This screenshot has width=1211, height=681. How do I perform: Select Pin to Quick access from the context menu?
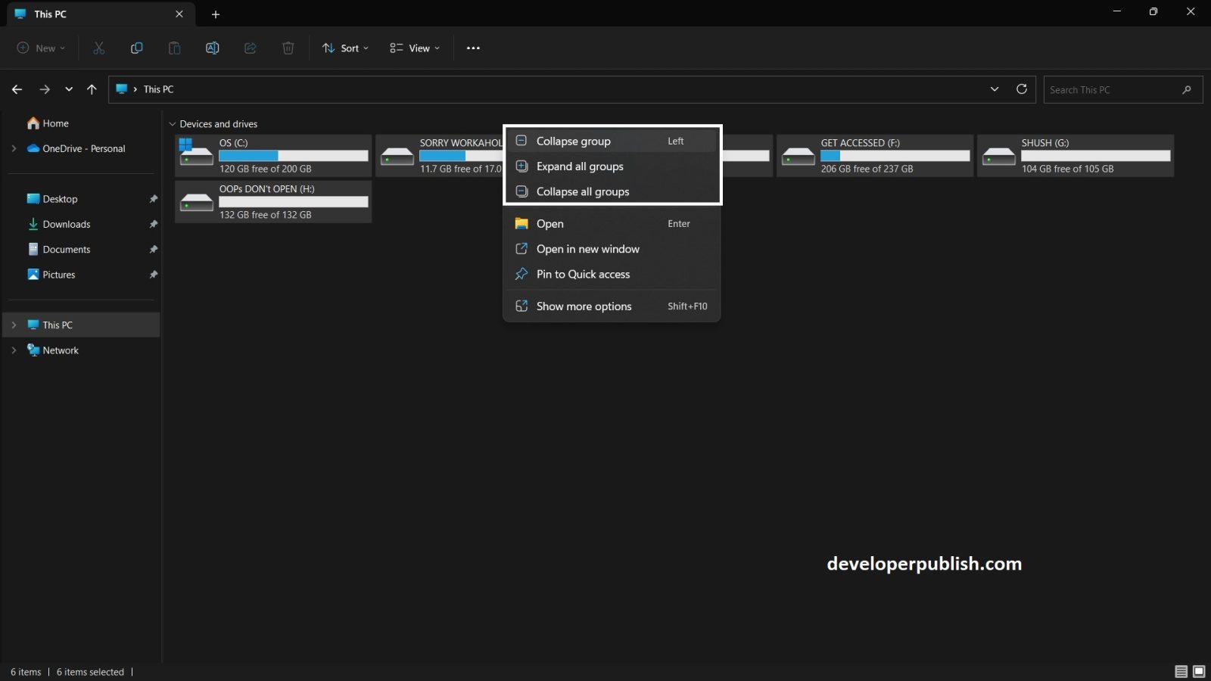click(x=583, y=274)
